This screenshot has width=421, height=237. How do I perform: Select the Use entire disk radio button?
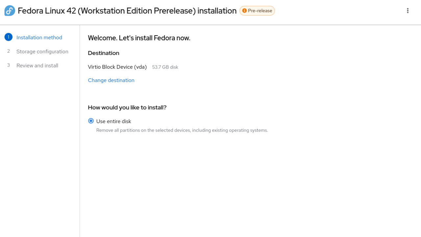pyautogui.click(x=91, y=121)
